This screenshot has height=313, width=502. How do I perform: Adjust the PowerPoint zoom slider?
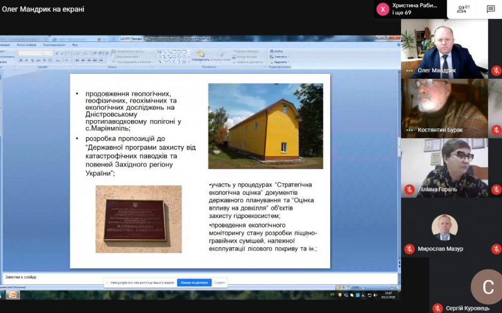coord(378,287)
